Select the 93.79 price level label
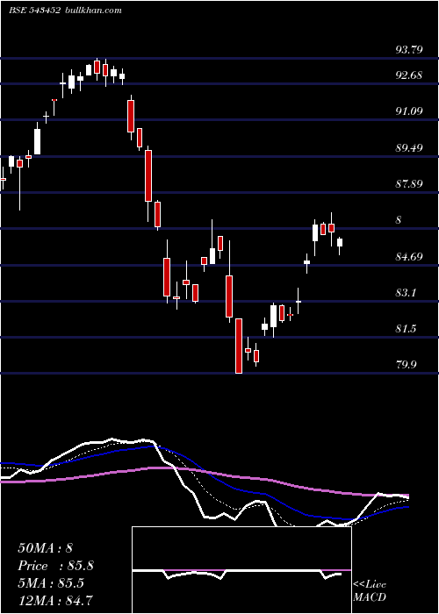This screenshot has width=439, height=614. pos(409,50)
